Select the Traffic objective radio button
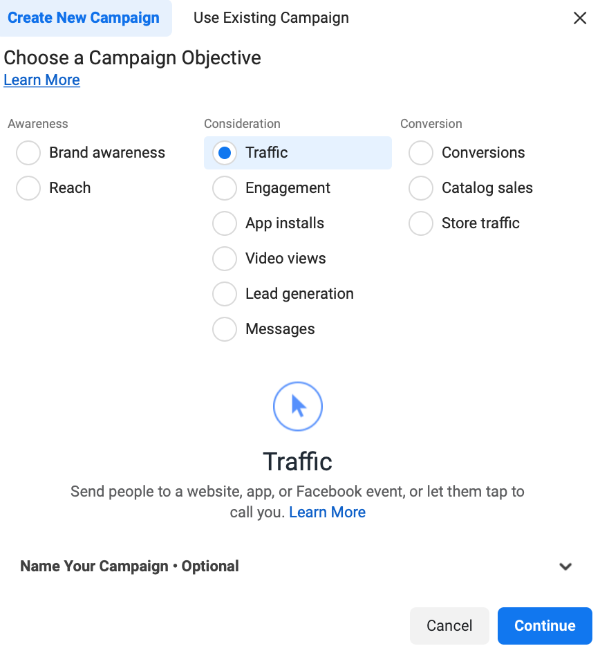Image resolution: width=600 pixels, height=646 pixels. point(224,153)
